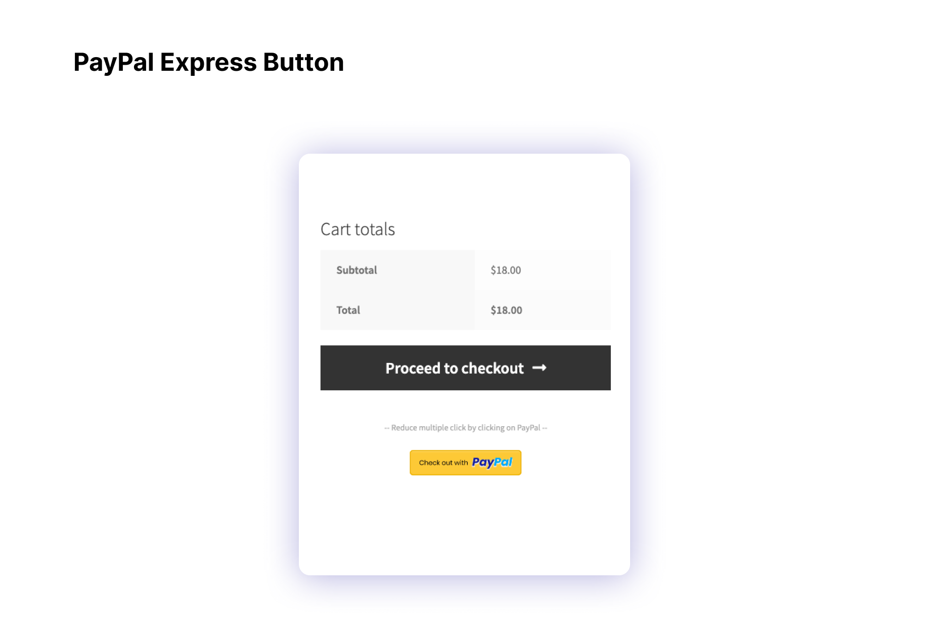Click the word 'Reduce' in the gray hint
Image resolution: width=930 pixels, height=639 pixels.
pos(404,428)
